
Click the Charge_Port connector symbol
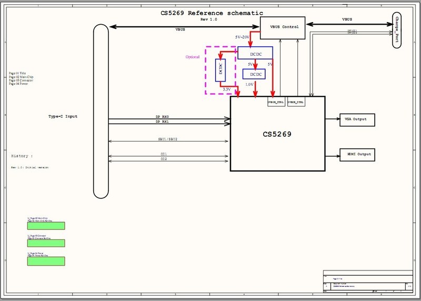click(400, 30)
